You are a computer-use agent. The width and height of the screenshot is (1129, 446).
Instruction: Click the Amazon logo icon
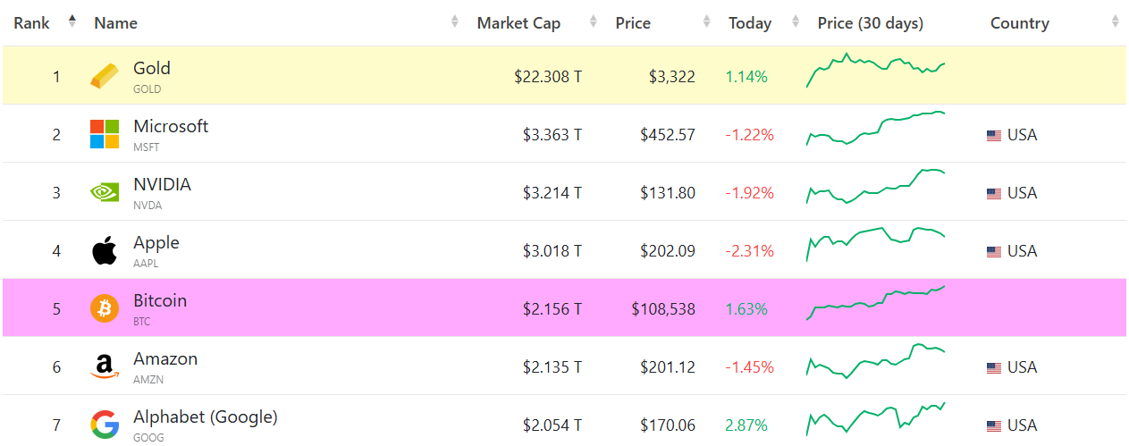pos(104,367)
